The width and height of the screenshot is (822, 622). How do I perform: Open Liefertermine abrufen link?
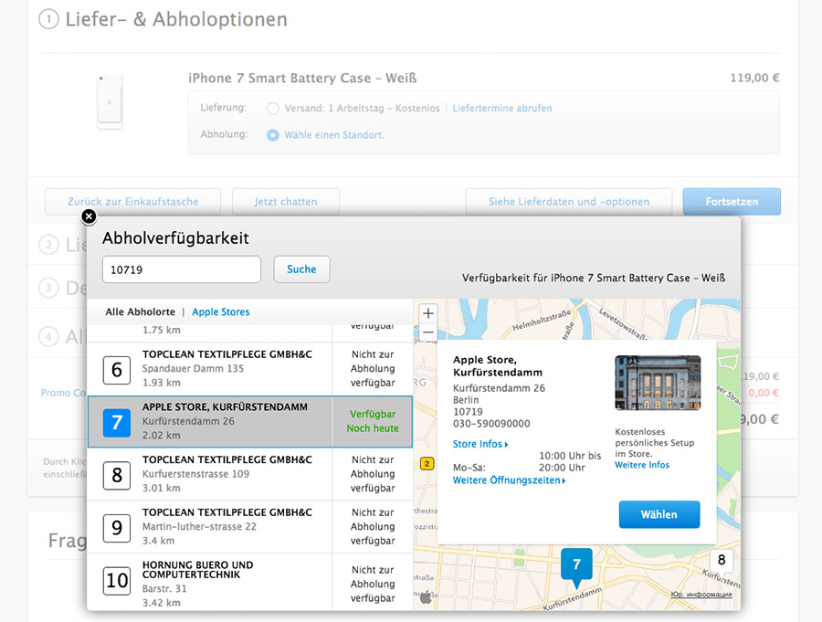(x=502, y=109)
